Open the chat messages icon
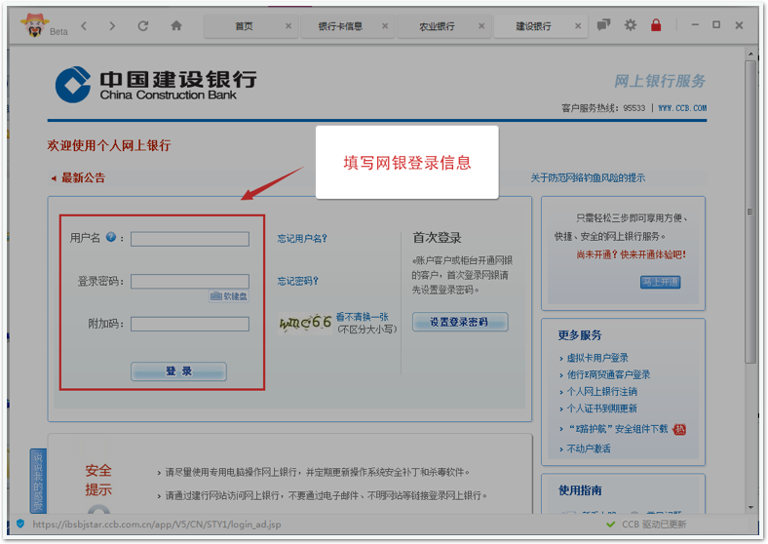768x544 pixels. [603, 24]
